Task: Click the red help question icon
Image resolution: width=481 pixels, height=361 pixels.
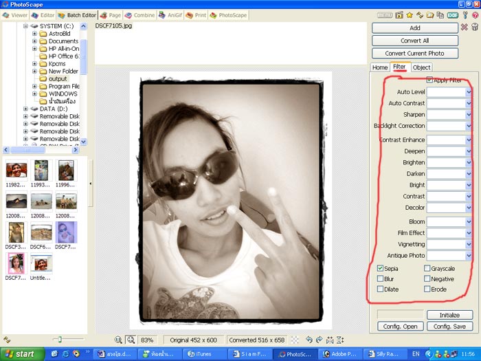Action: (x=476, y=15)
